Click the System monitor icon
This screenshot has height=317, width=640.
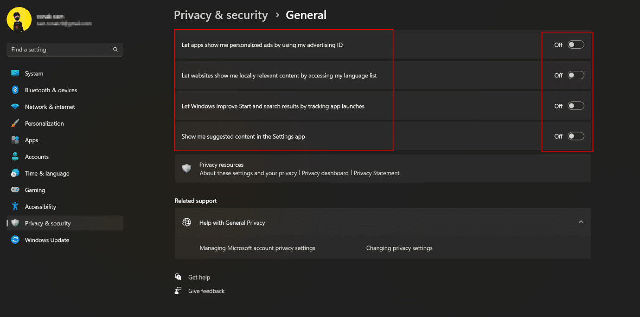[15, 73]
